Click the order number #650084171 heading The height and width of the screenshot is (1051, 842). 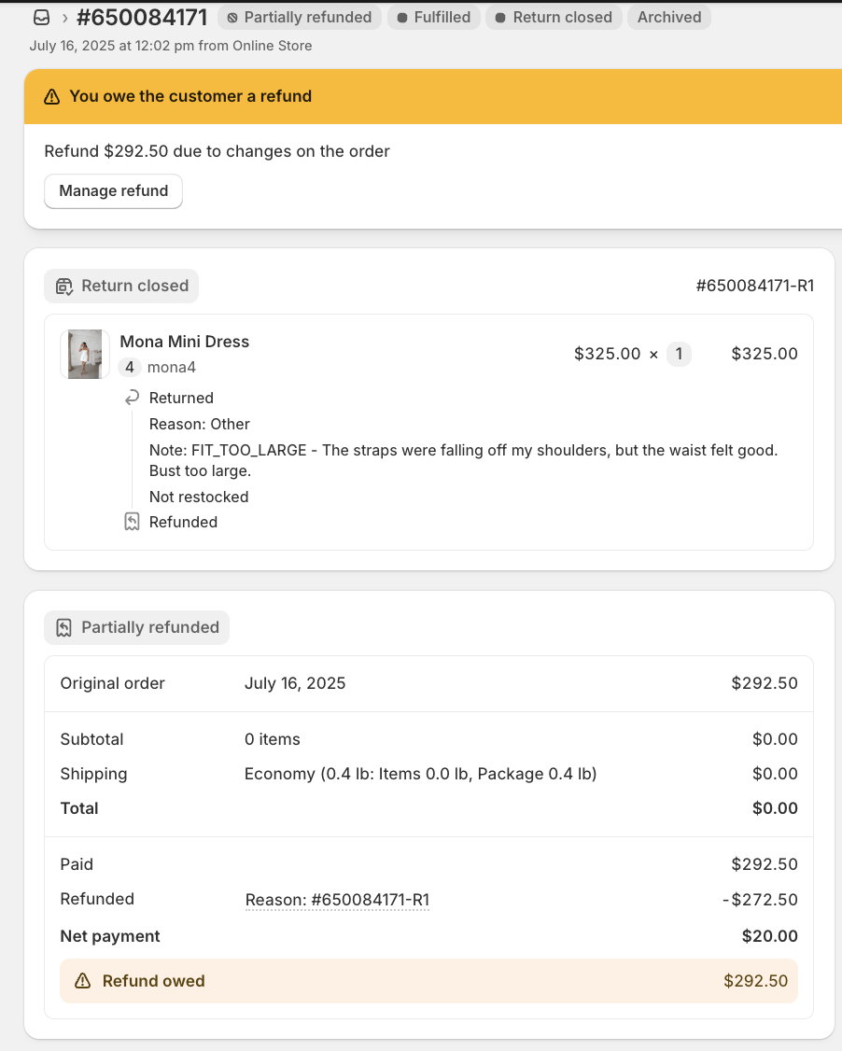click(142, 18)
